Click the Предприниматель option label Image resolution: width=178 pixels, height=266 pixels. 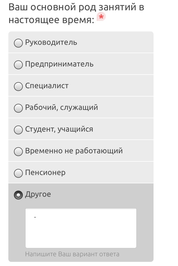pos(59,64)
